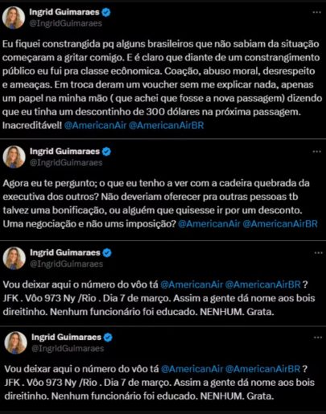Click @AmericanAir mention in the third tweet
Viewport: 326px width, 414px height.
tap(192, 284)
